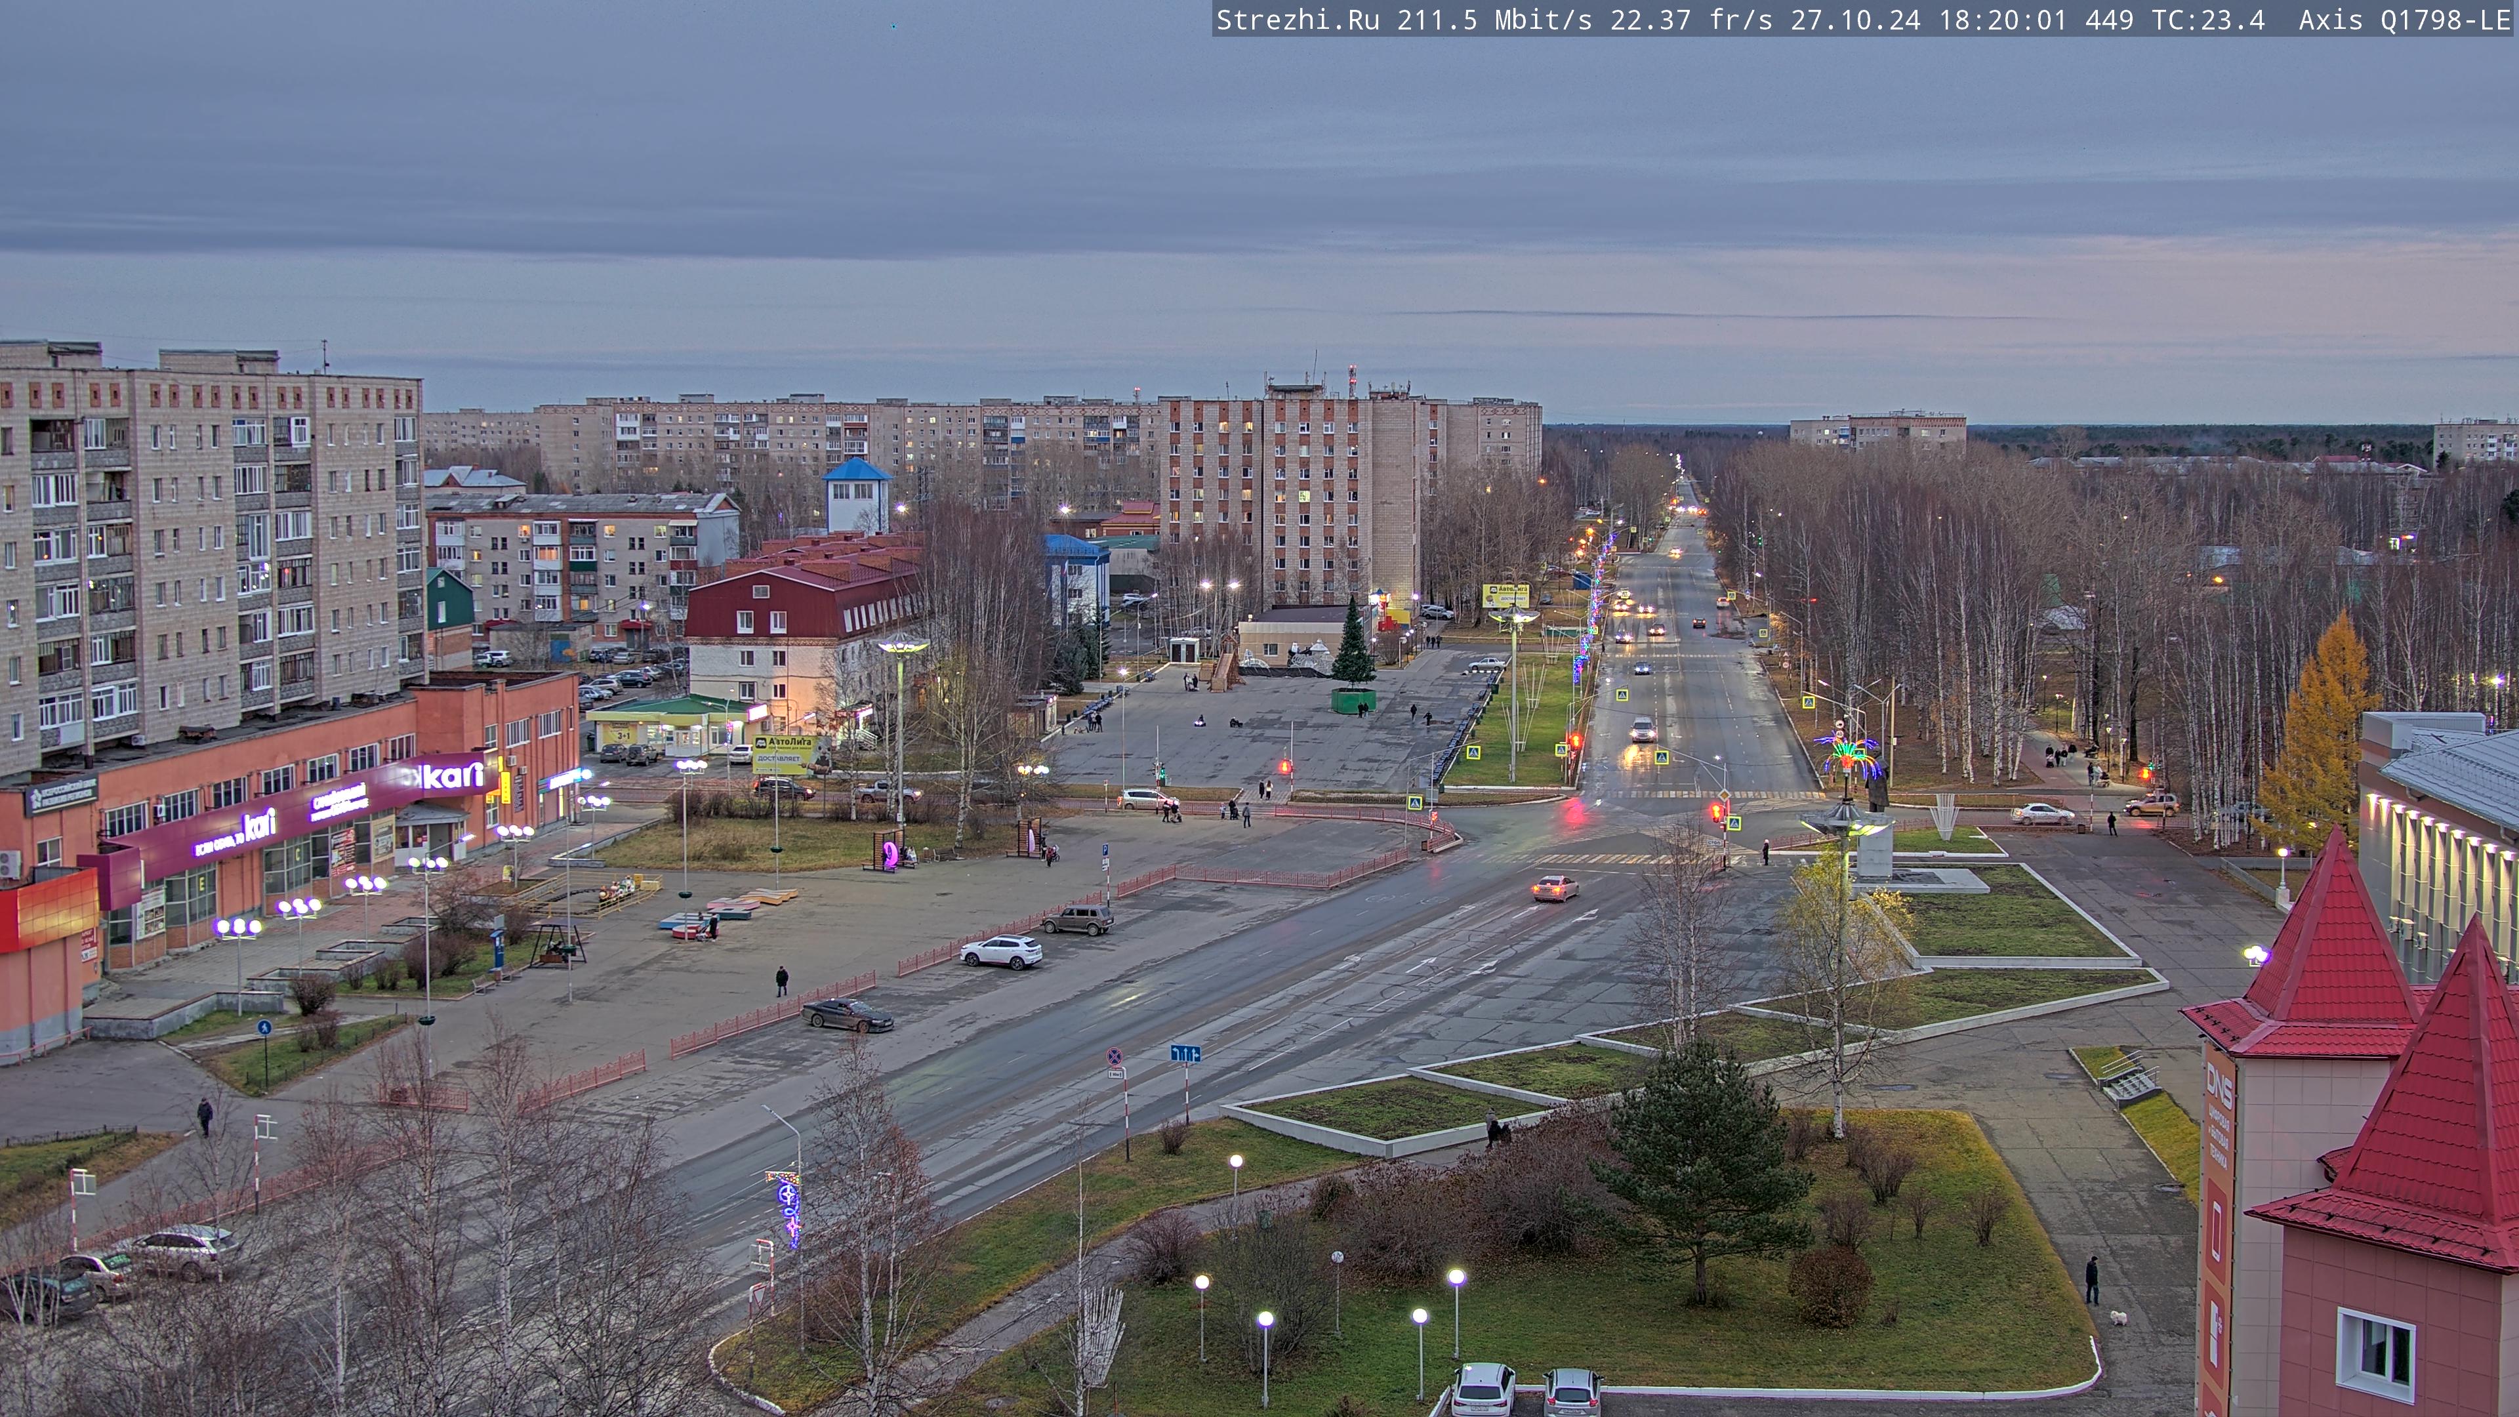Click the vertical "DNS" banner on the building
Screen dimensions: 2519x1417
pos(2218,1229)
